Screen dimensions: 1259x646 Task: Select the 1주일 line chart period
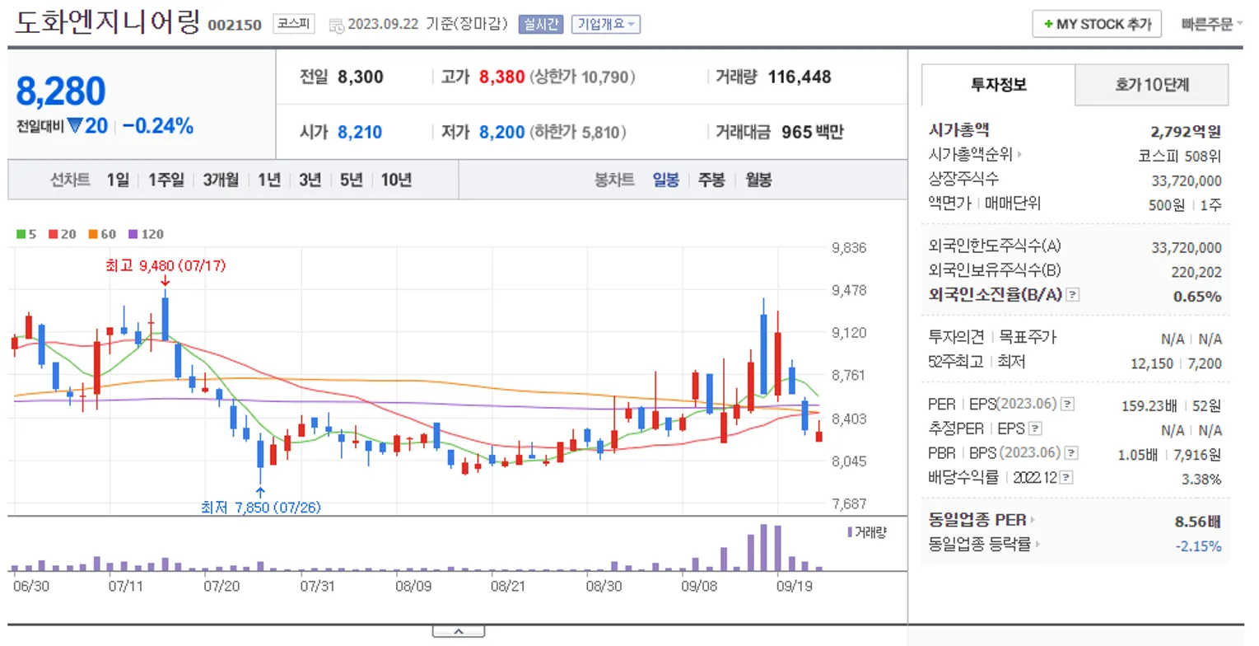point(166,180)
